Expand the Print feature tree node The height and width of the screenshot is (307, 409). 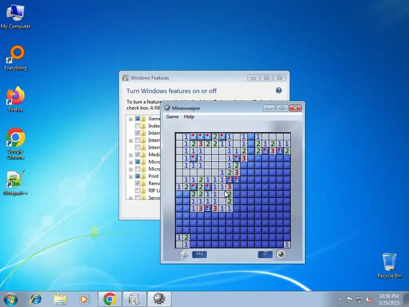coord(131,177)
